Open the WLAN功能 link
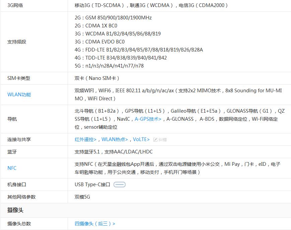 coord(19,95)
